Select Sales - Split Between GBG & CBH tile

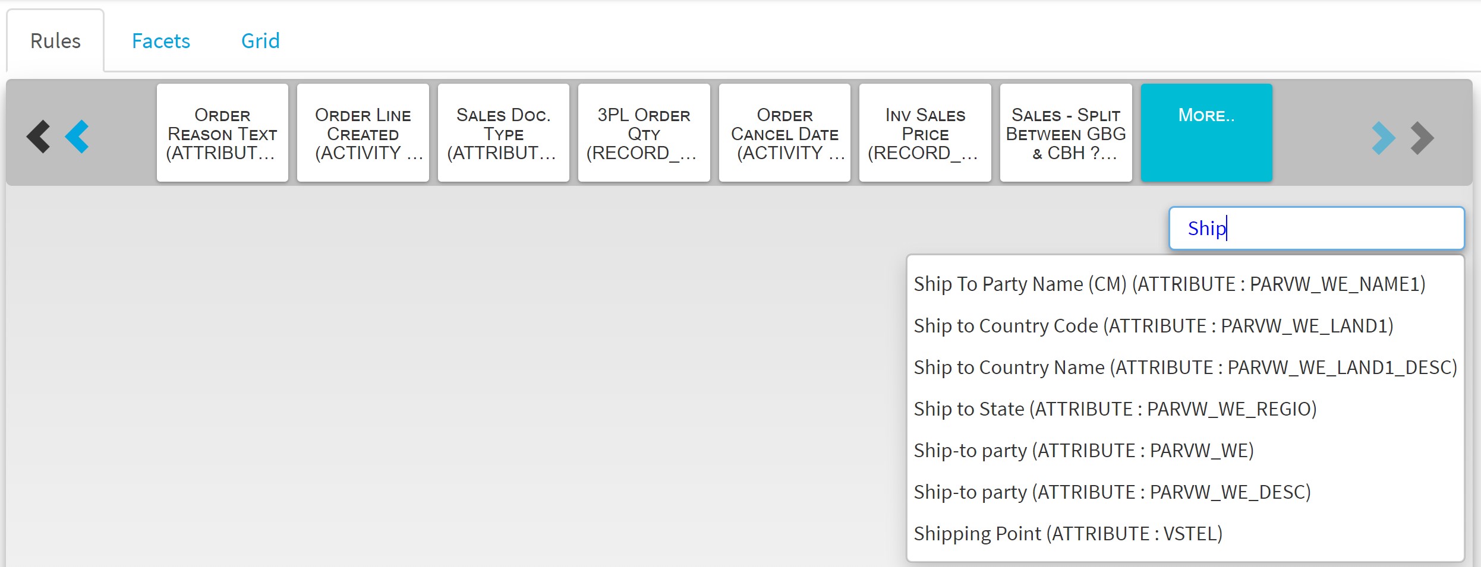point(1066,132)
